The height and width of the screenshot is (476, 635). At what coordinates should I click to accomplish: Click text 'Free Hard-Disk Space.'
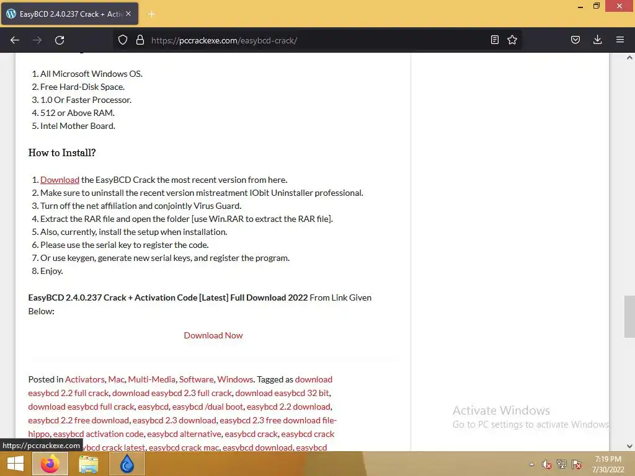coord(82,87)
